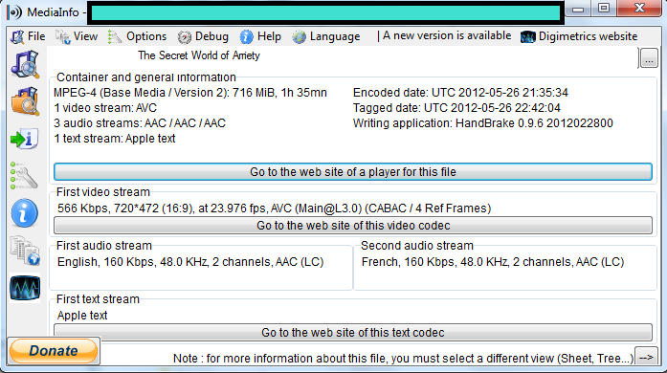
Task: Click 'MPEG-4 (Base Media / Version 2)' container text
Action: click(x=141, y=93)
